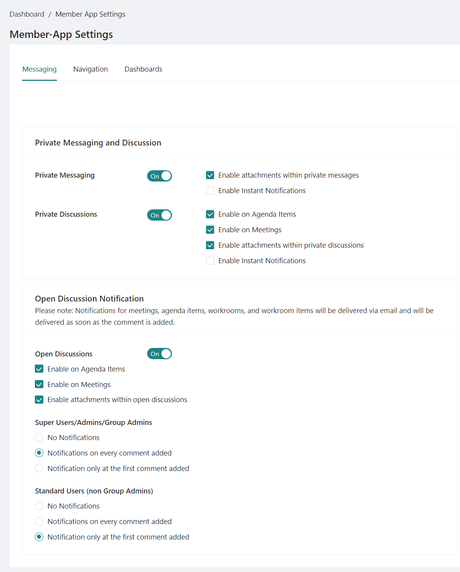This screenshot has width=460, height=572.
Task: Uncheck Enable on Meetings under Open Discussions
Action: [x=39, y=384]
